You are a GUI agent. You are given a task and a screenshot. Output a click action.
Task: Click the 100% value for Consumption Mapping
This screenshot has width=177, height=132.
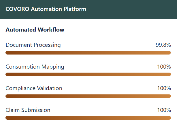pos(164,67)
